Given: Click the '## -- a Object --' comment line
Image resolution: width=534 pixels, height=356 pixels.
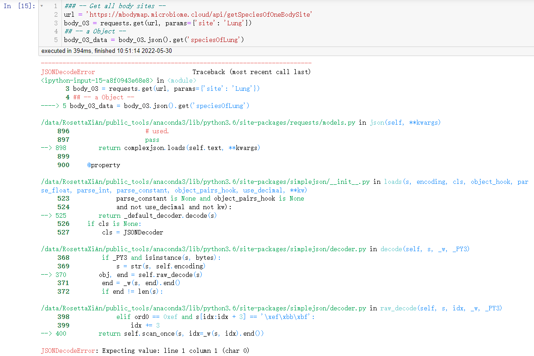Looking at the screenshot, I should tap(95, 31).
